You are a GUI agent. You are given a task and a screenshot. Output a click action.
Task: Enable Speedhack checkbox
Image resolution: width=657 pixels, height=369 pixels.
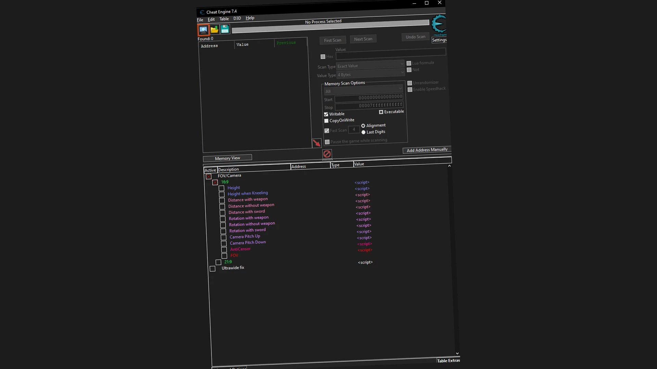pos(410,90)
